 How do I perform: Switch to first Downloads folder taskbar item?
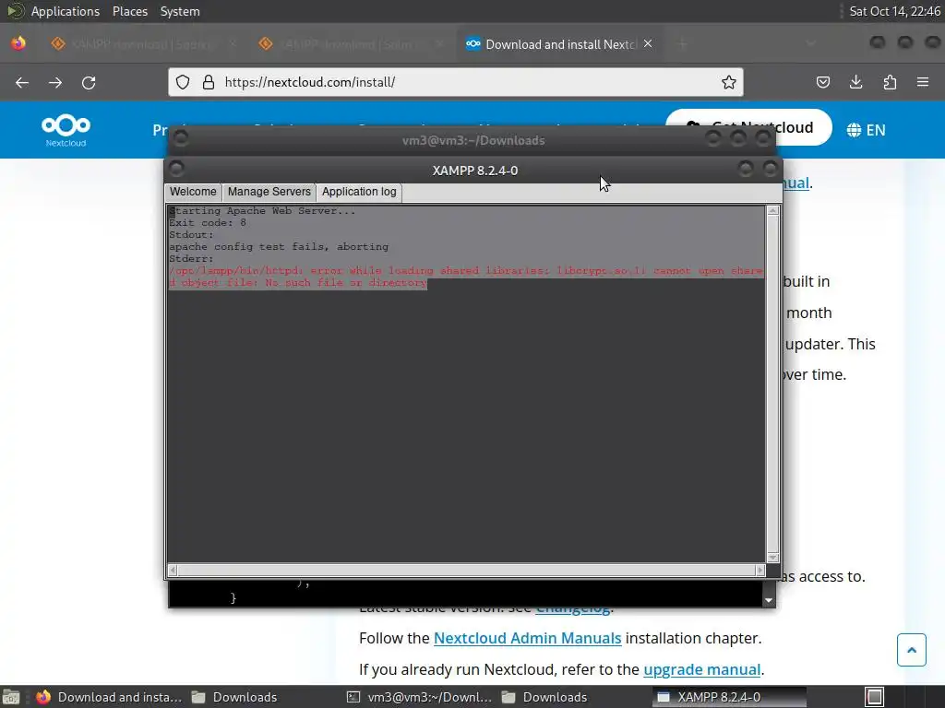[235, 697]
